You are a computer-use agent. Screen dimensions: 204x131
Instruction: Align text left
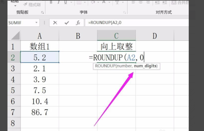133,2
